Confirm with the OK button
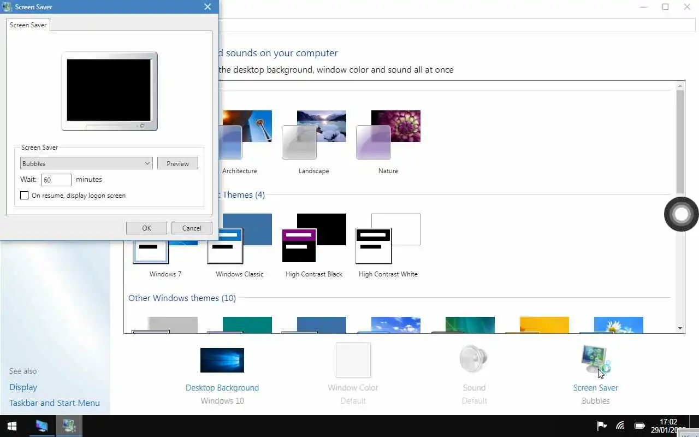Screen dimensions: 699x437 146,228
